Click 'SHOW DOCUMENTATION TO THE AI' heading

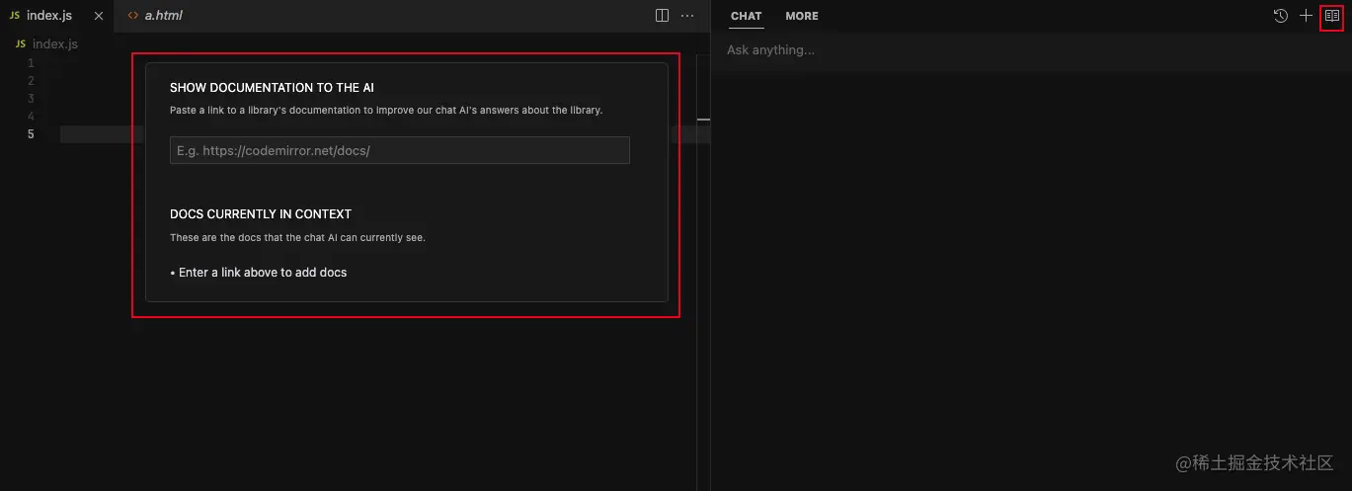point(272,88)
